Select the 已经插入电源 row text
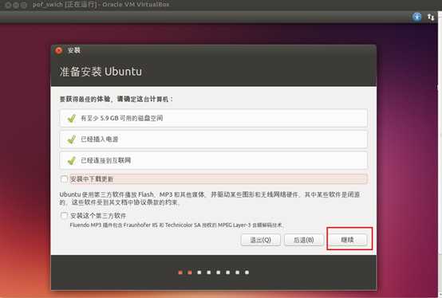This screenshot has width=442, height=298. (x=100, y=139)
